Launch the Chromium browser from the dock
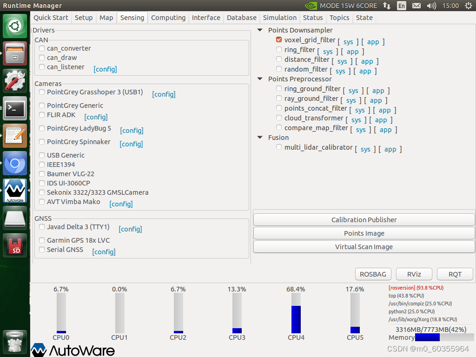 tap(15, 163)
